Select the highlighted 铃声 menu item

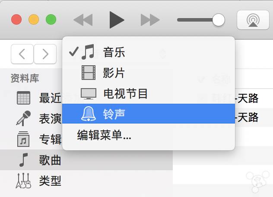(149, 114)
